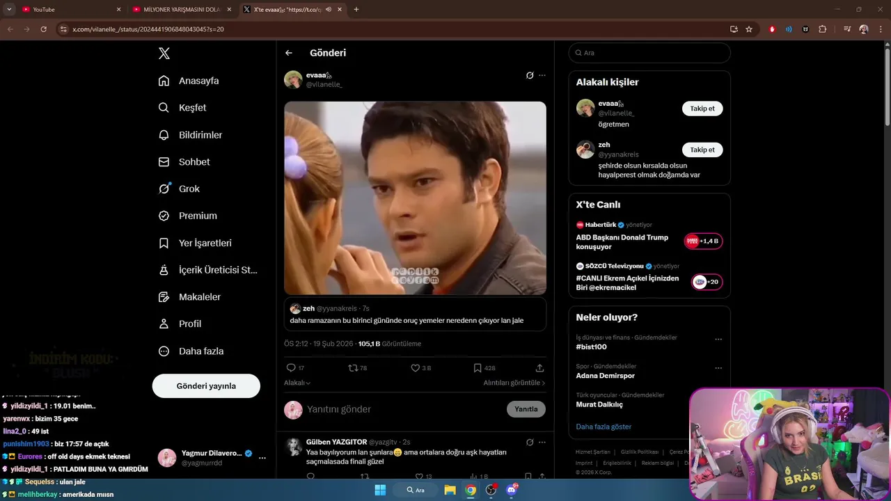The image size is (891, 501).
Task: Open Makaleler page
Action: [189, 297]
